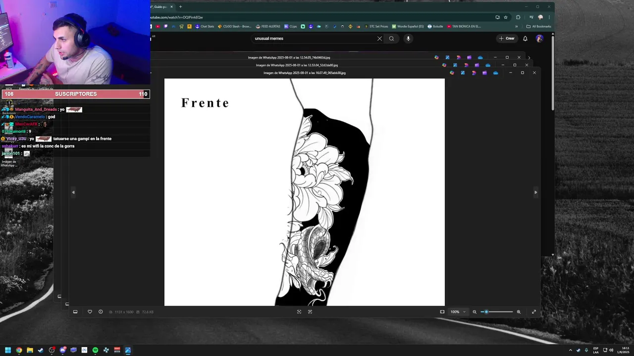The width and height of the screenshot is (634, 356).
Task: Click the Photos zoom slider
Action: tap(497, 311)
